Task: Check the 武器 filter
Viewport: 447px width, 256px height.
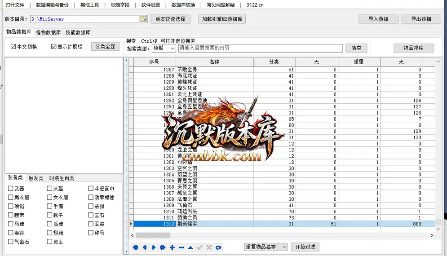Action: [x=10, y=189]
